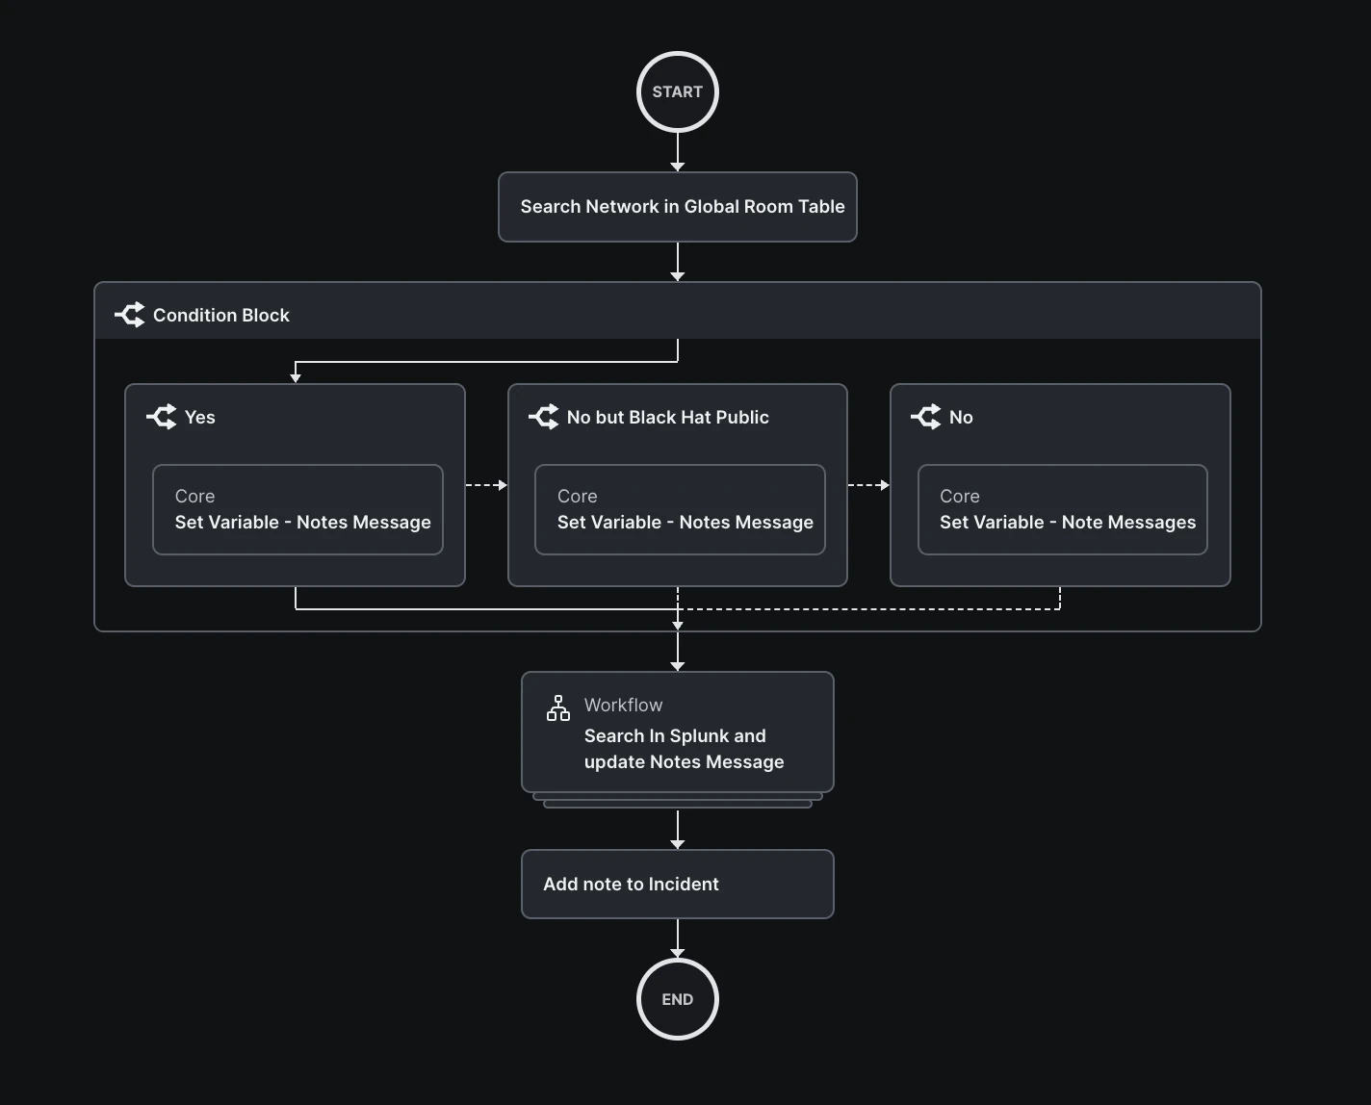Click the Workflow hierarchy icon
1371x1105 pixels.
click(x=558, y=708)
